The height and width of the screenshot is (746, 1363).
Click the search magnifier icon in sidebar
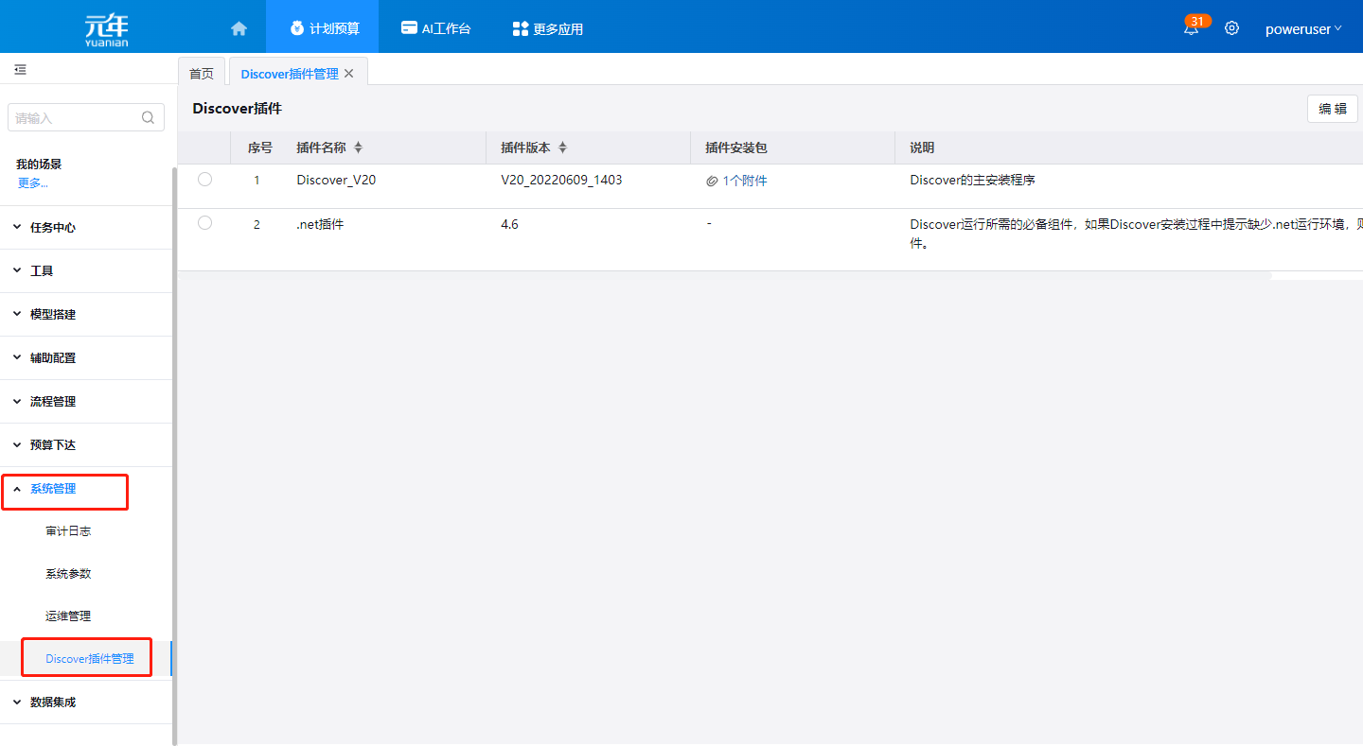[148, 118]
